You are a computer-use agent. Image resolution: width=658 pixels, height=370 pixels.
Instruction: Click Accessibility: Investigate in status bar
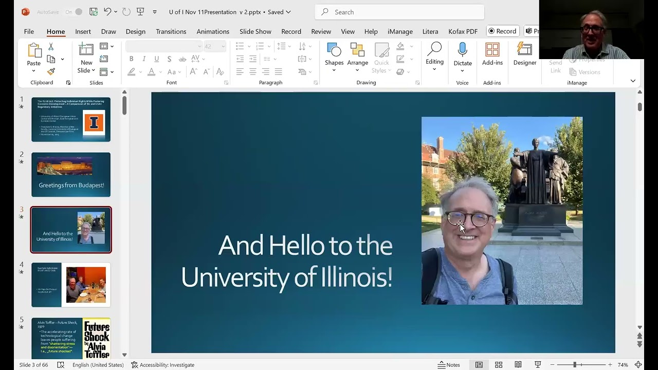point(162,365)
